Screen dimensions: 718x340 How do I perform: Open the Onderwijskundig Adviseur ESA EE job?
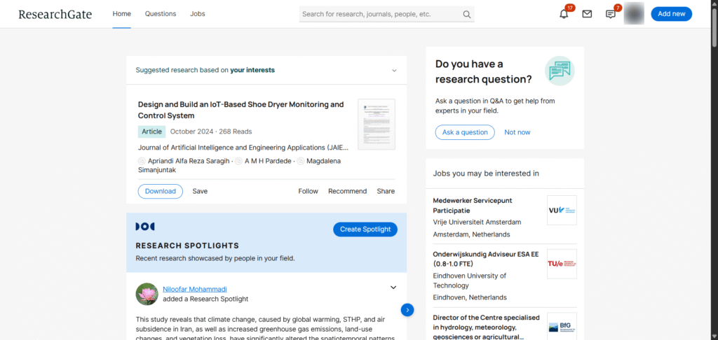(x=485, y=259)
